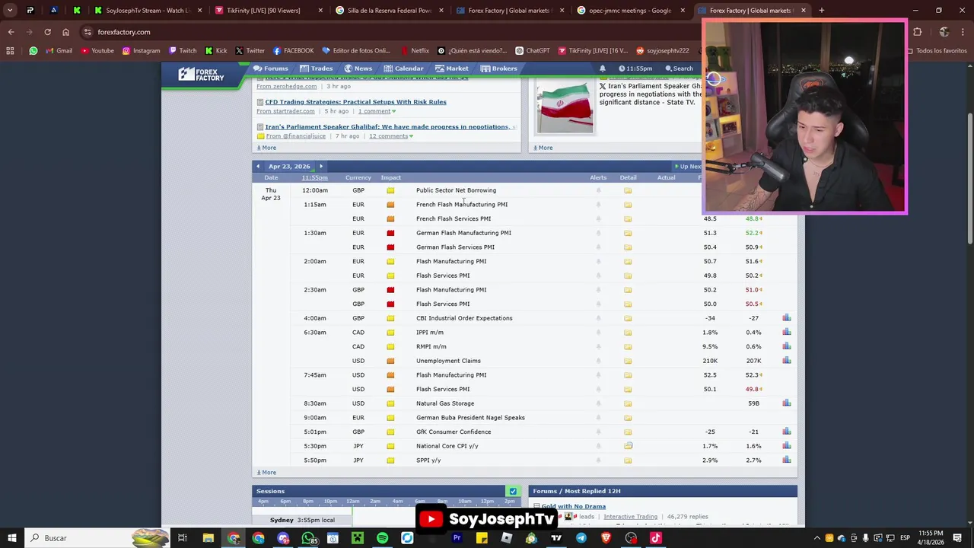The width and height of the screenshot is (974, 548).
Task: Click yellow impact marker for Natural Gas Storage
Action: point(390,403)
